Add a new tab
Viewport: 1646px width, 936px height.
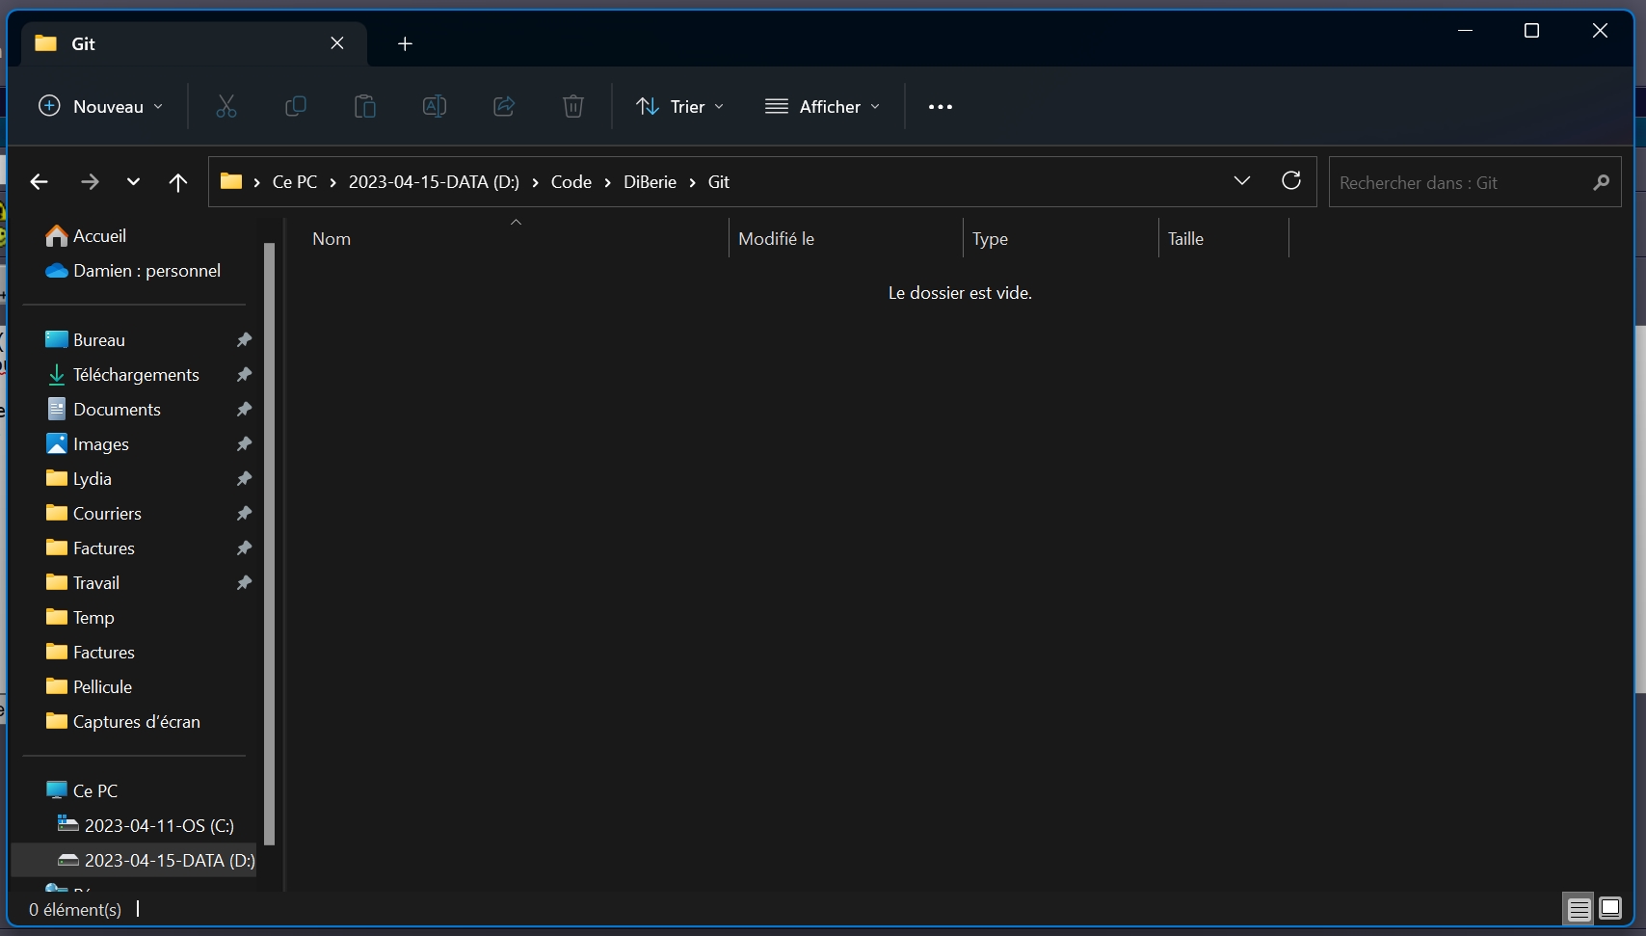click(x=405, y=43)
